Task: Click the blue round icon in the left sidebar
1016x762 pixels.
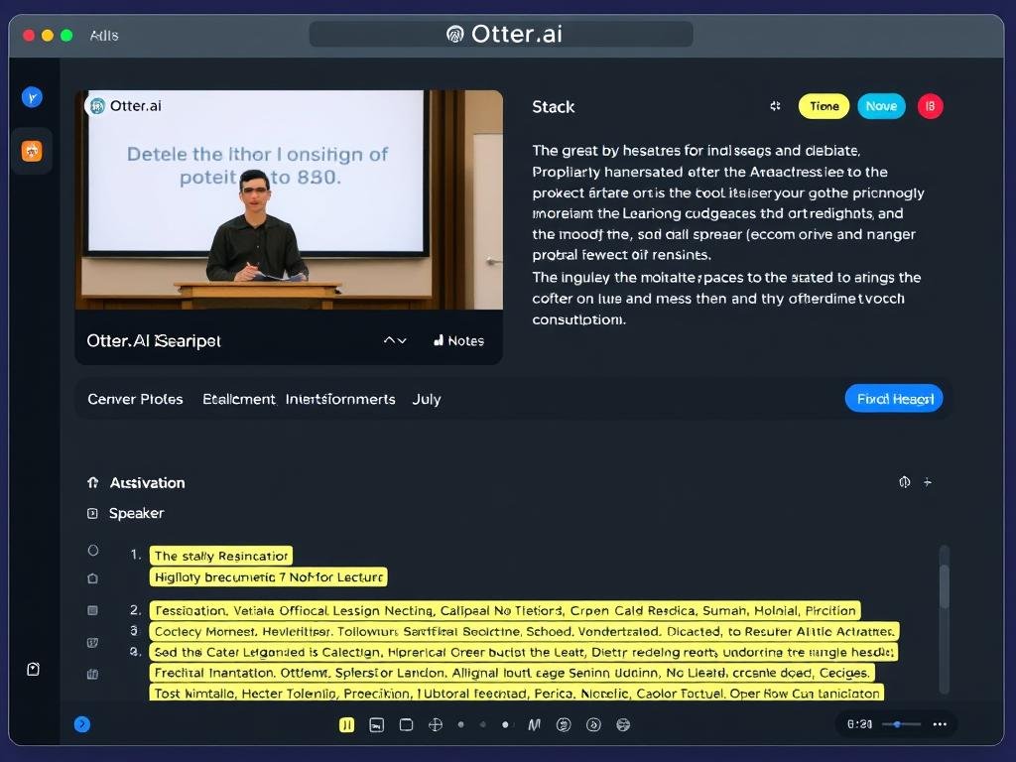Action: tap(32, 98)
